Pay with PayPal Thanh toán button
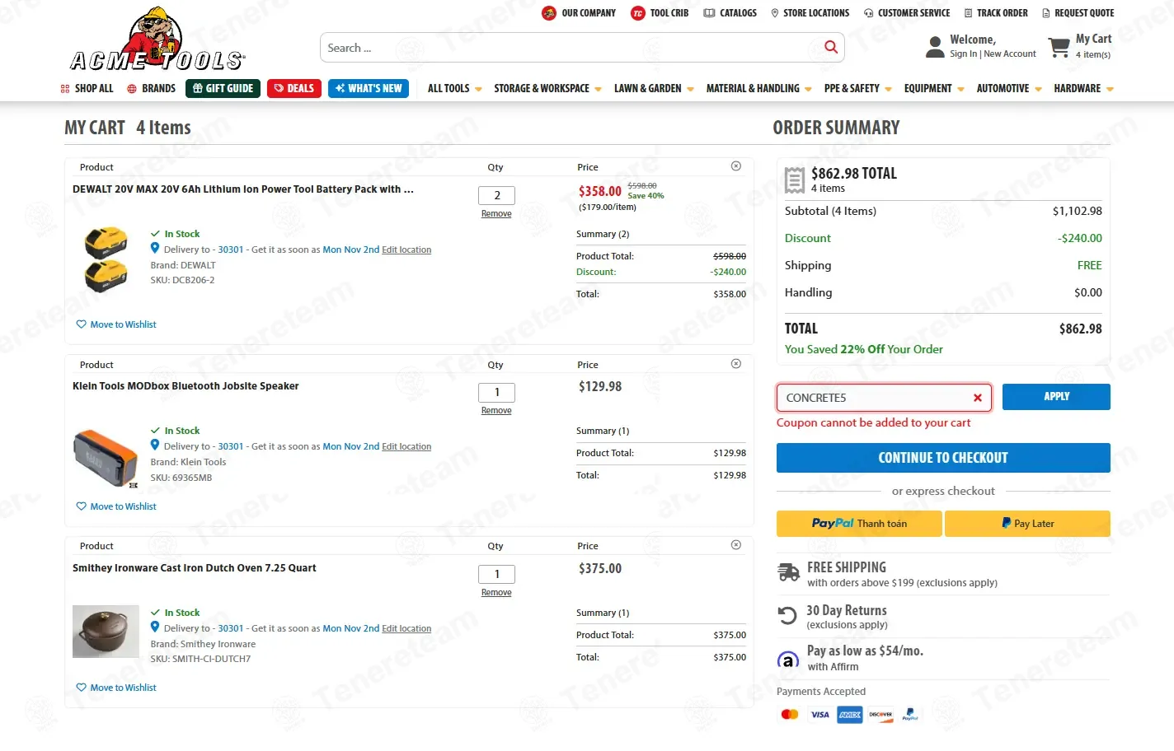1174x751 pixels. pyautogui.click(x=859, y=524)
